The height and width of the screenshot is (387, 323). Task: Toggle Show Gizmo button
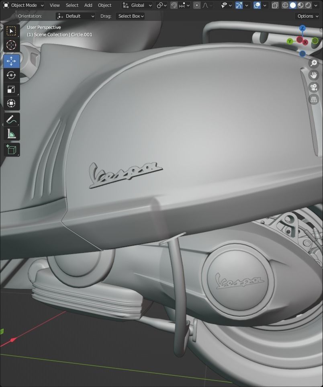click(239, 5)
